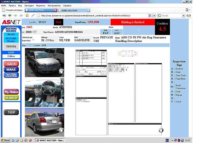Image resolution: width=214 pixels, height=143 pixels.
Task: Click the Gulliver link in sidebar
Action: [11, 56]
